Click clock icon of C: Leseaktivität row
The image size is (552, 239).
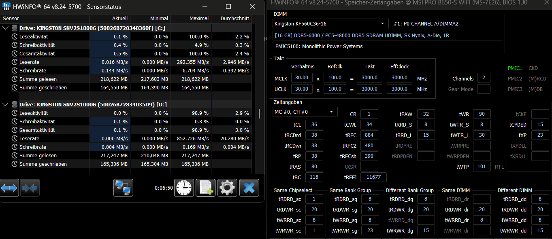15,36
